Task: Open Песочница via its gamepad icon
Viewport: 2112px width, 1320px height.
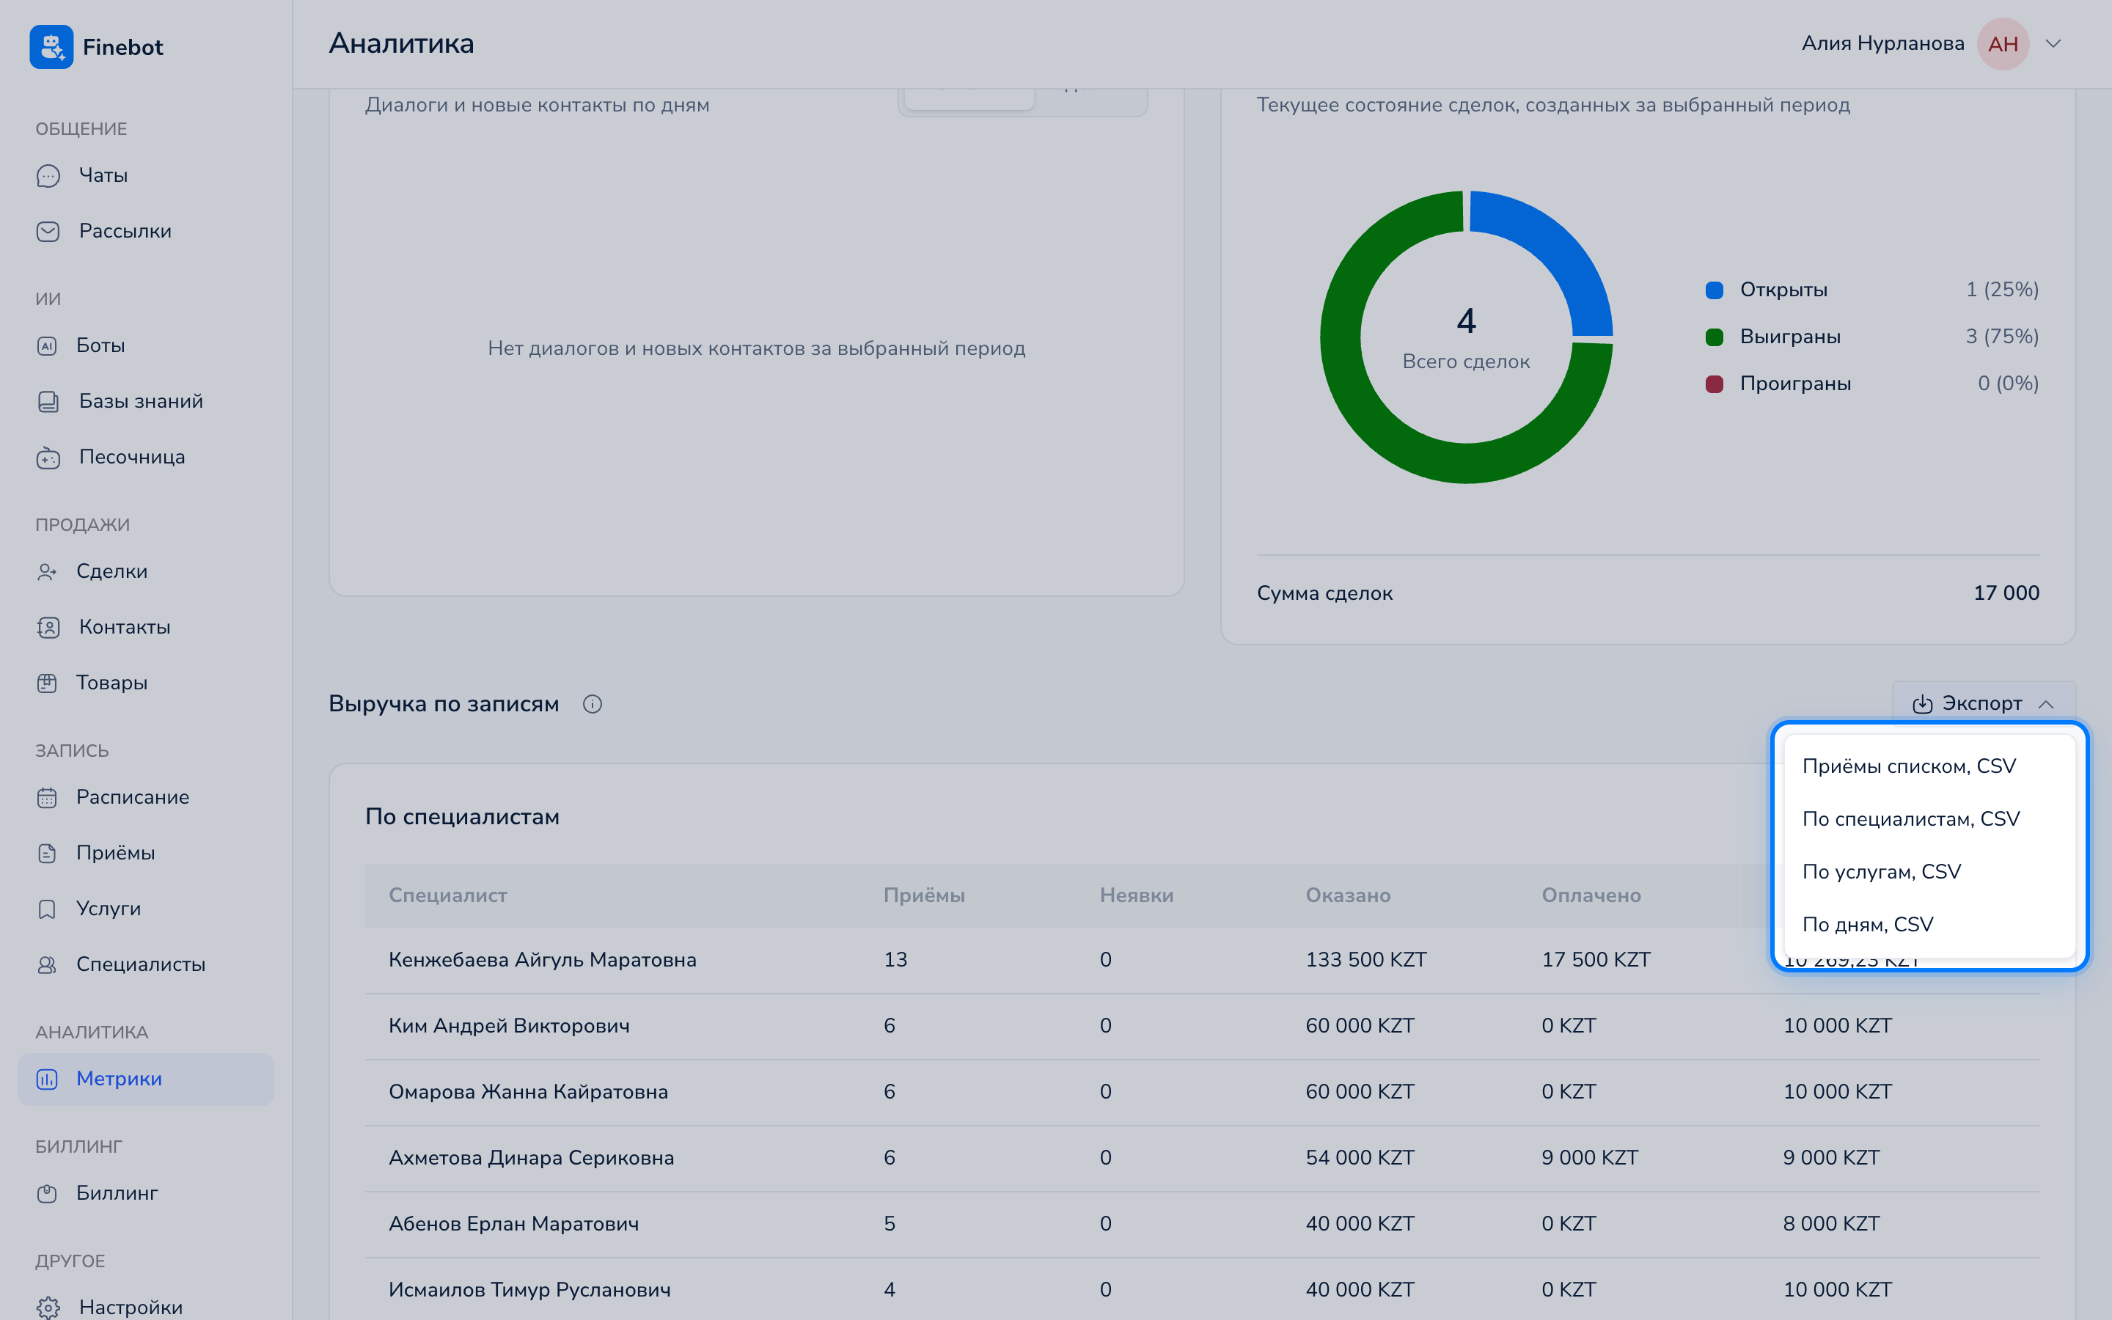Action: tap(48, 458)
